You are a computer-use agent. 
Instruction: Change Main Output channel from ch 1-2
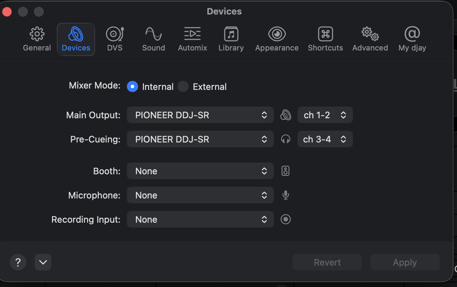325,115
